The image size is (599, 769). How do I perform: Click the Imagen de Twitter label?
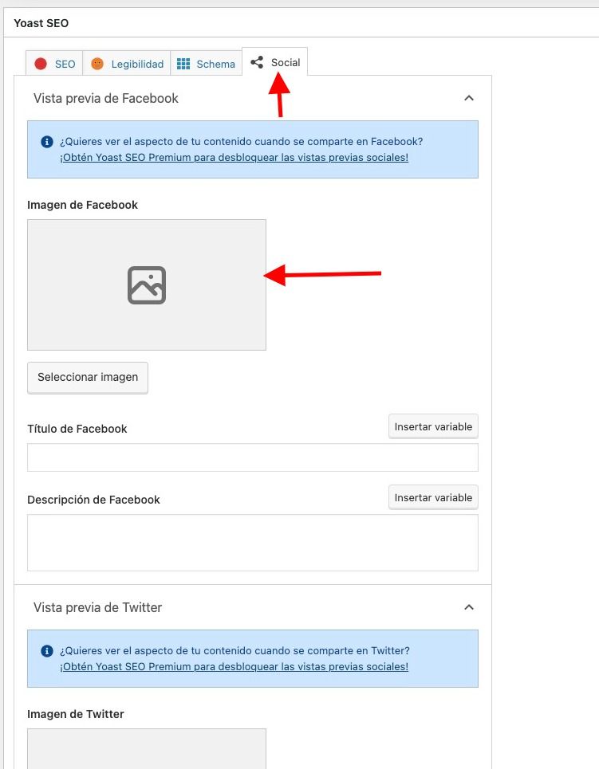pos(76,714)
